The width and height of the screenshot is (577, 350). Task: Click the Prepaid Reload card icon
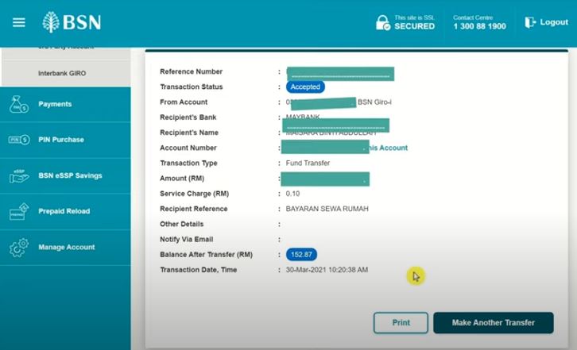click(19, 212)
